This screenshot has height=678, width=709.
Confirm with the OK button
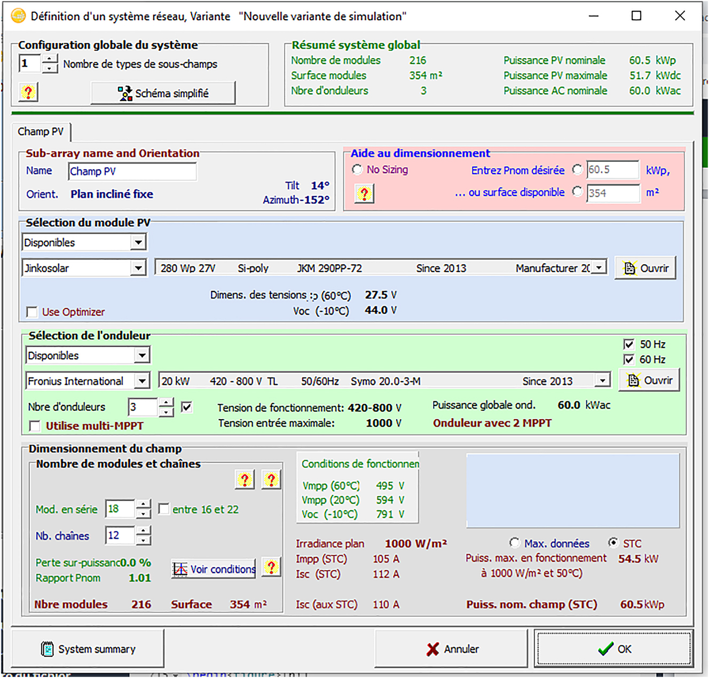[x=614, y=649]
